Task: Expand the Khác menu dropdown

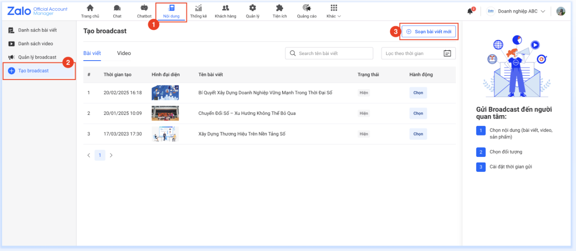Action: [334, 12]
